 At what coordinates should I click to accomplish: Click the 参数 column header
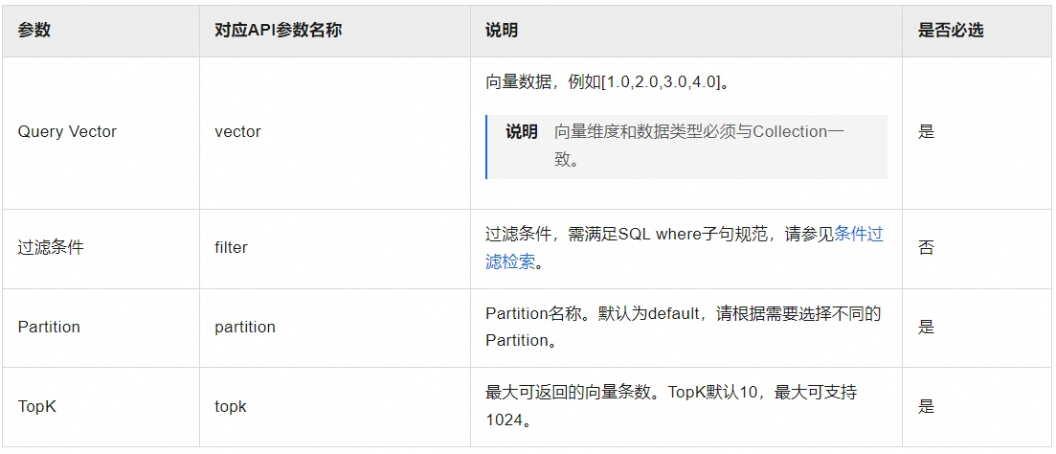[34, 31]
